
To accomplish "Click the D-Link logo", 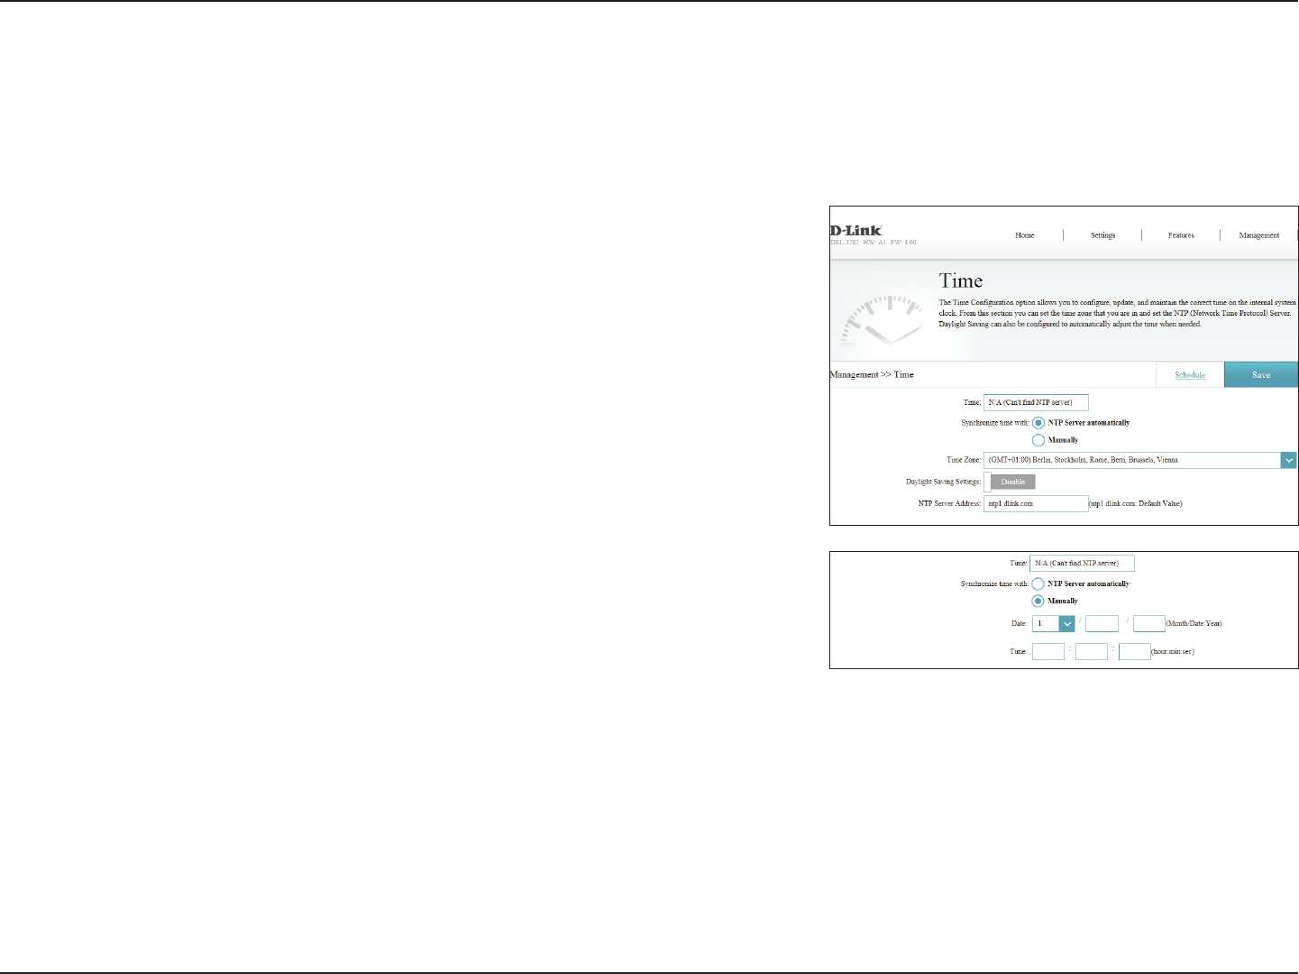I will click(x=855, y=231).
